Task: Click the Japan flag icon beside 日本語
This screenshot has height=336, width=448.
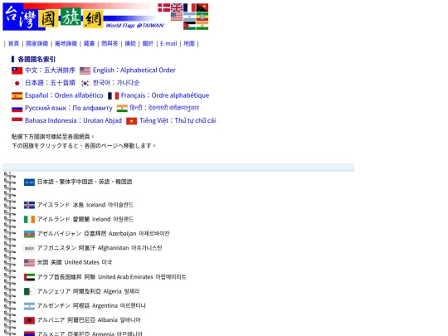Action: (17, 83)
